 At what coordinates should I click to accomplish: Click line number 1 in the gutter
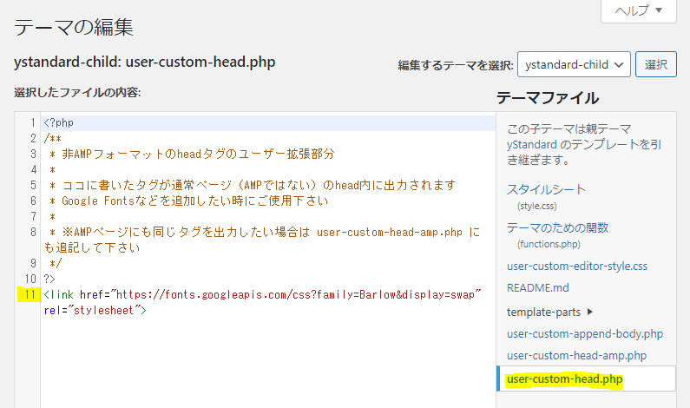pos(33,122)
